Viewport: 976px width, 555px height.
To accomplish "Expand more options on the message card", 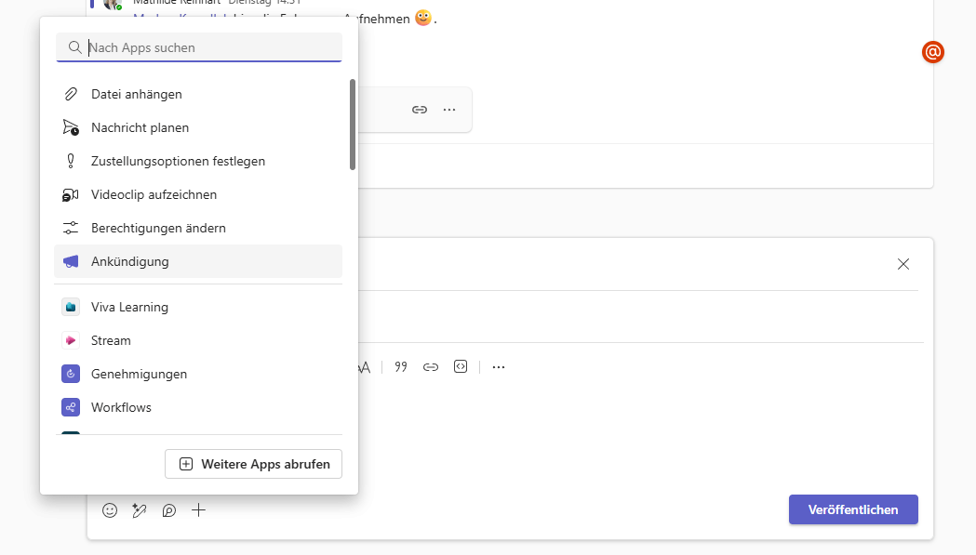I will point(449,110).
